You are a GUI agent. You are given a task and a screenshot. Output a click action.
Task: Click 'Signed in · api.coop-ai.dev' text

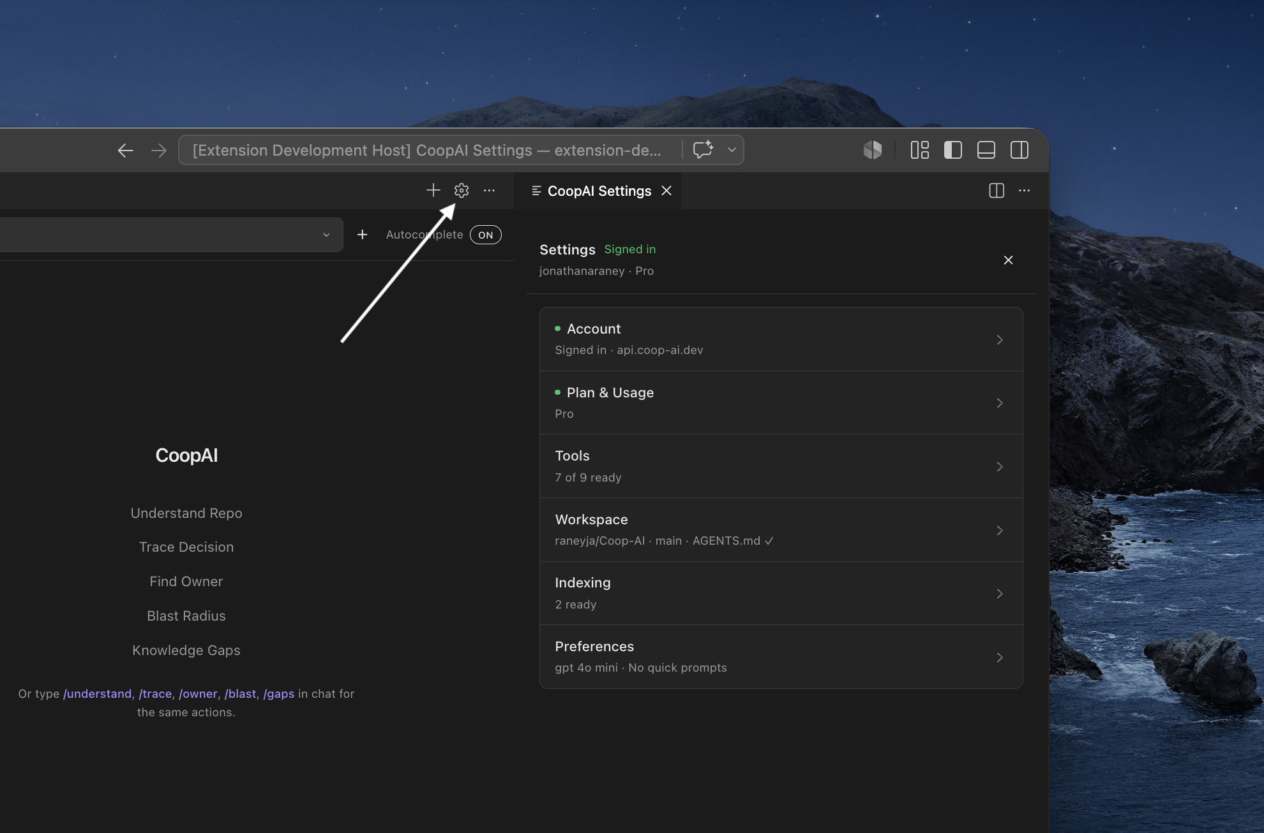pos(629,350)
